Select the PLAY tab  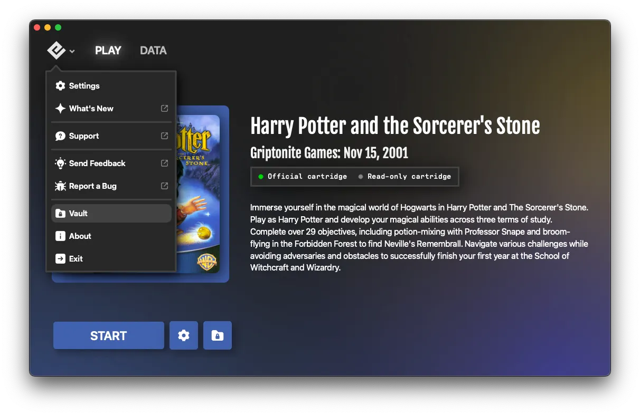(x=108, y=50)
